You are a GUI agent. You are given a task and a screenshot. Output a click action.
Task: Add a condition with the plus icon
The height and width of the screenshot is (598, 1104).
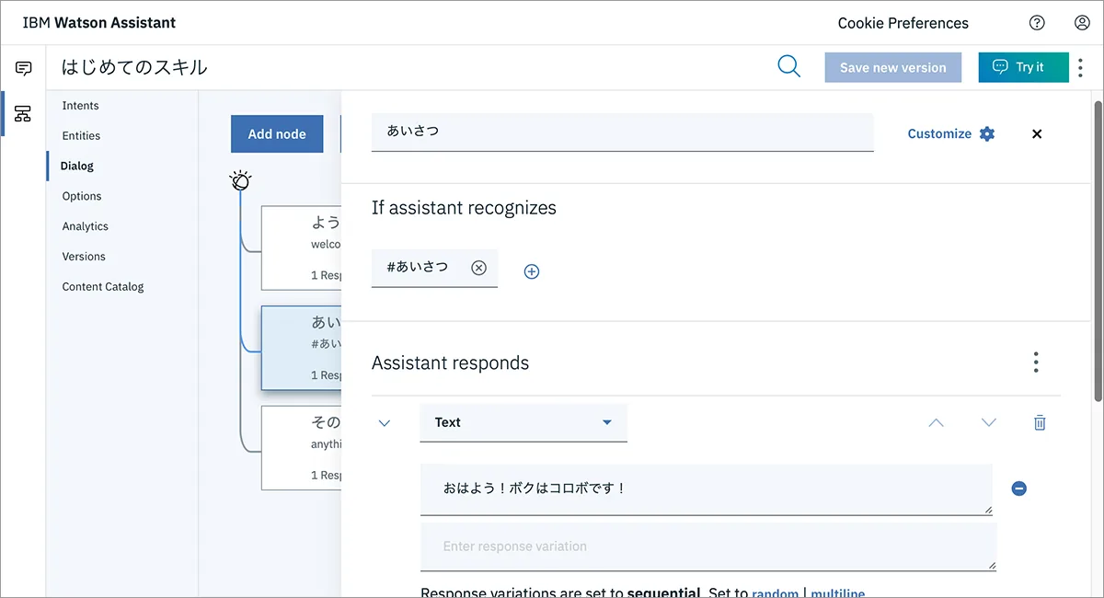(x=531, y=271)
